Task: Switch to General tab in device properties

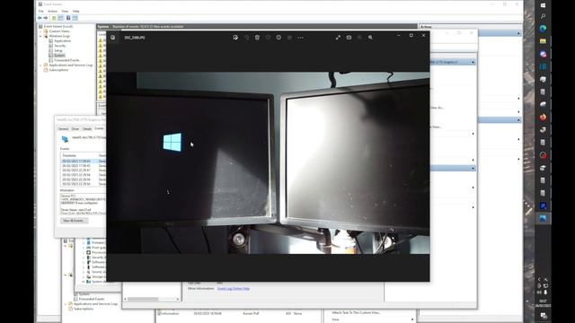Action: point(63,128)
